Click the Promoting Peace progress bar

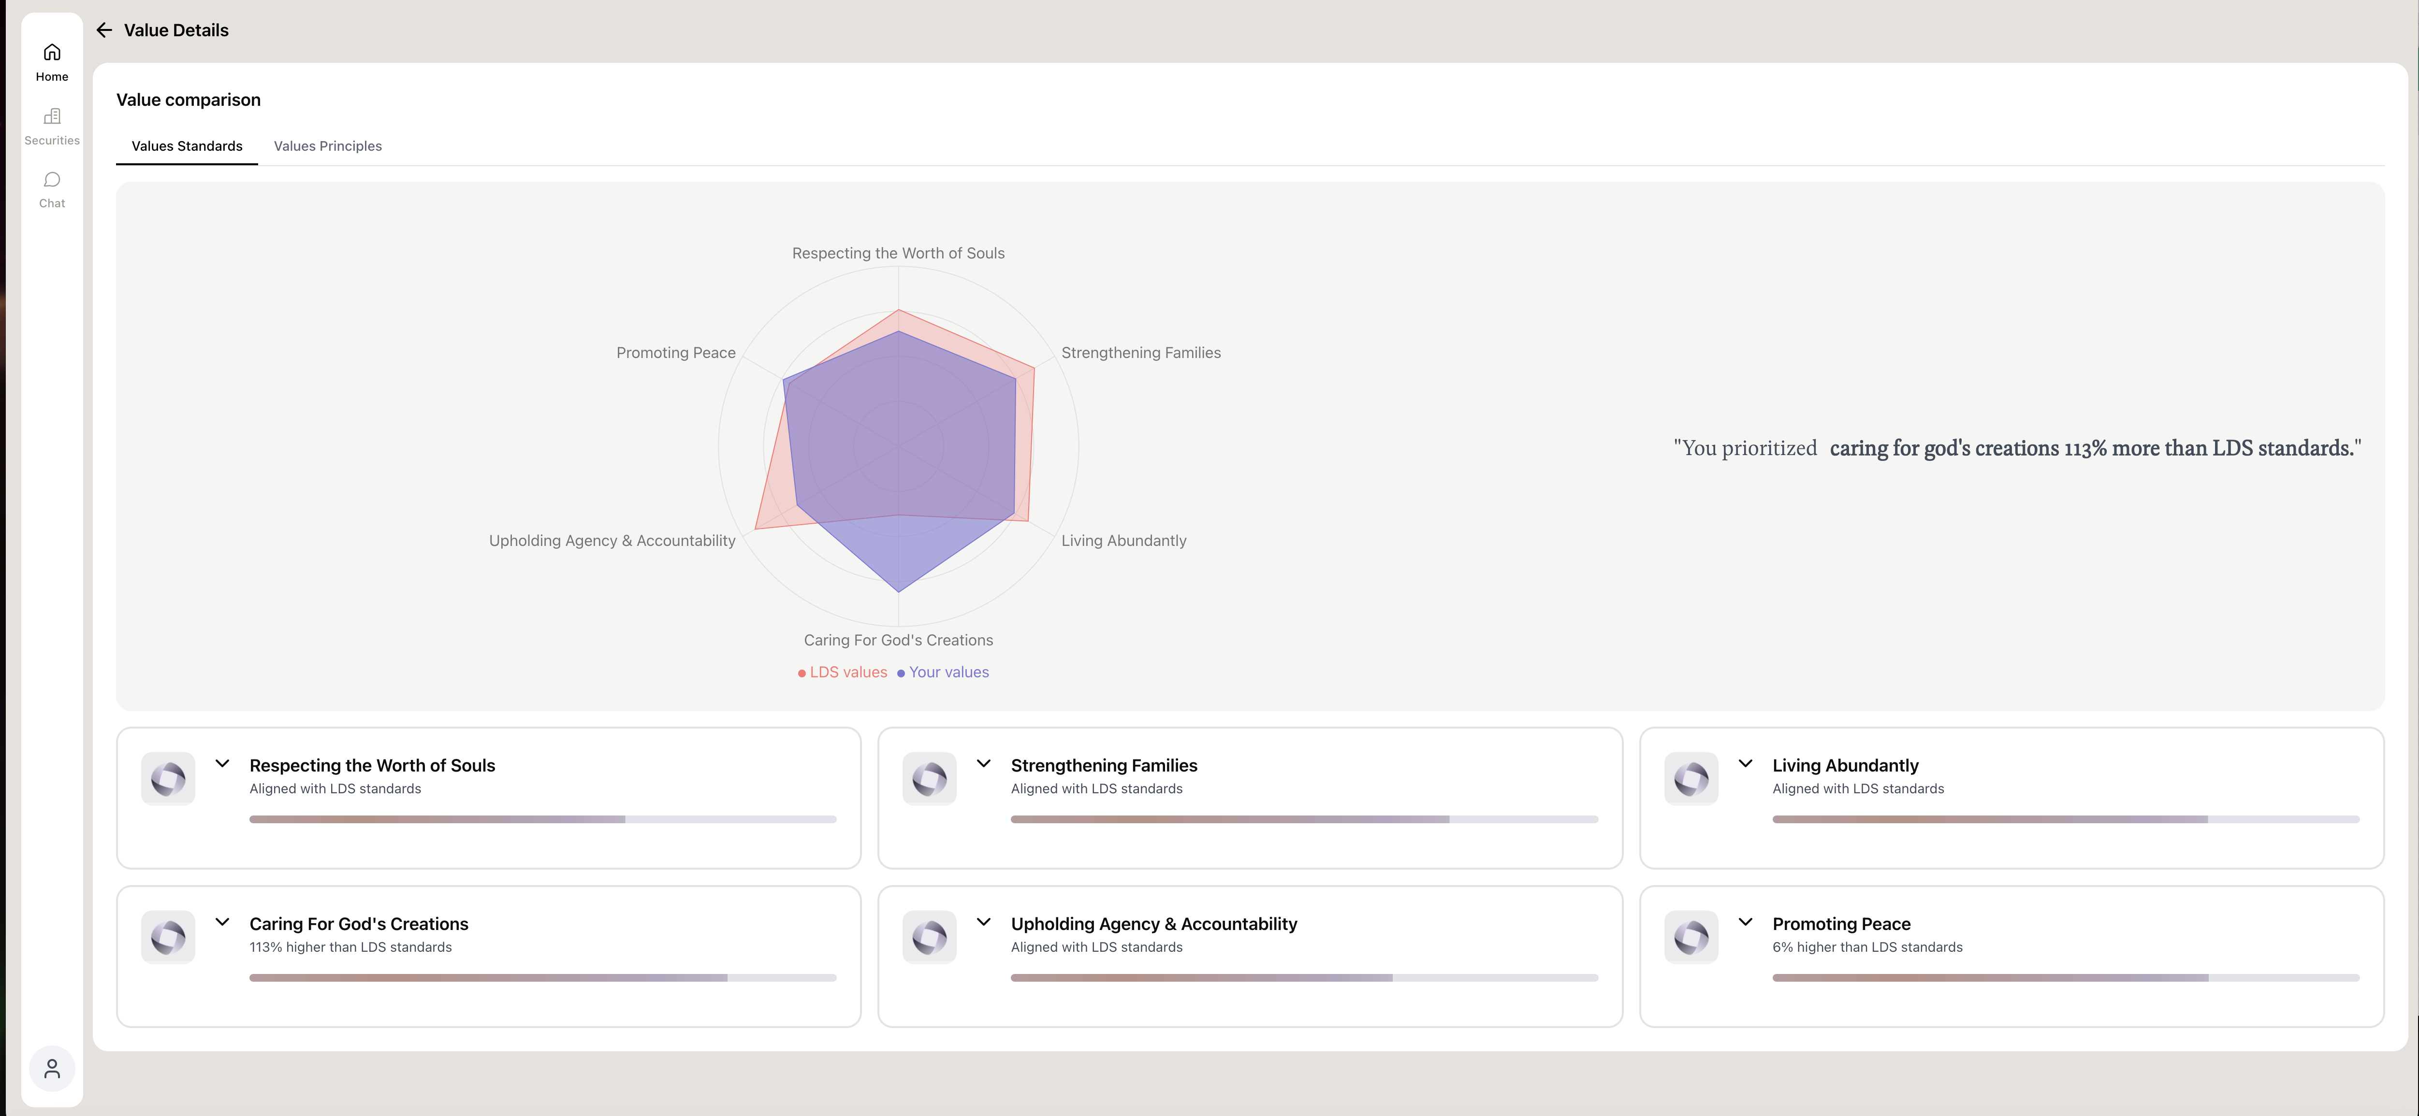coord(2065,978)
